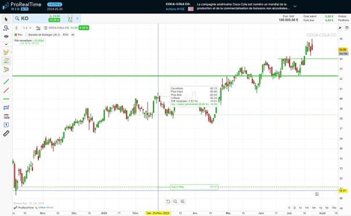351x216 pixels.
Task: Select the 3m range button
Action: (x=314, y=208)
